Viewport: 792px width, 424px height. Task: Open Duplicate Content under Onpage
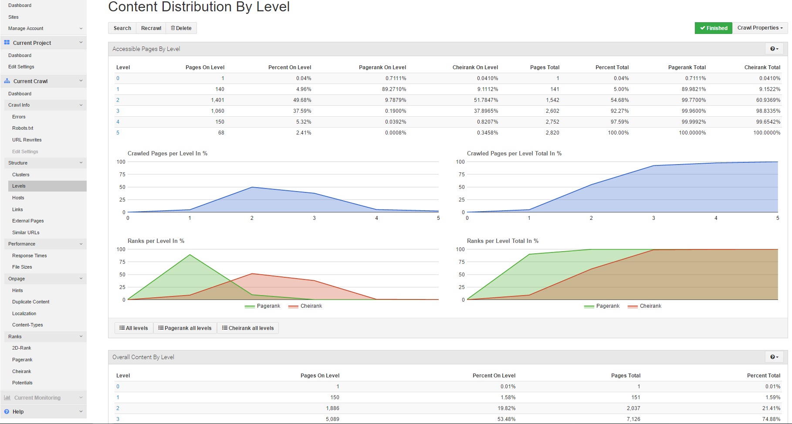click(31, 302)
